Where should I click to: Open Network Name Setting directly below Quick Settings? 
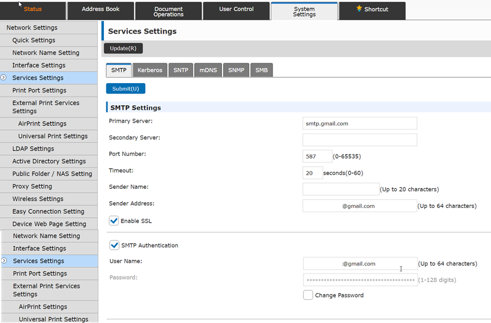click(x=49, y=53)
